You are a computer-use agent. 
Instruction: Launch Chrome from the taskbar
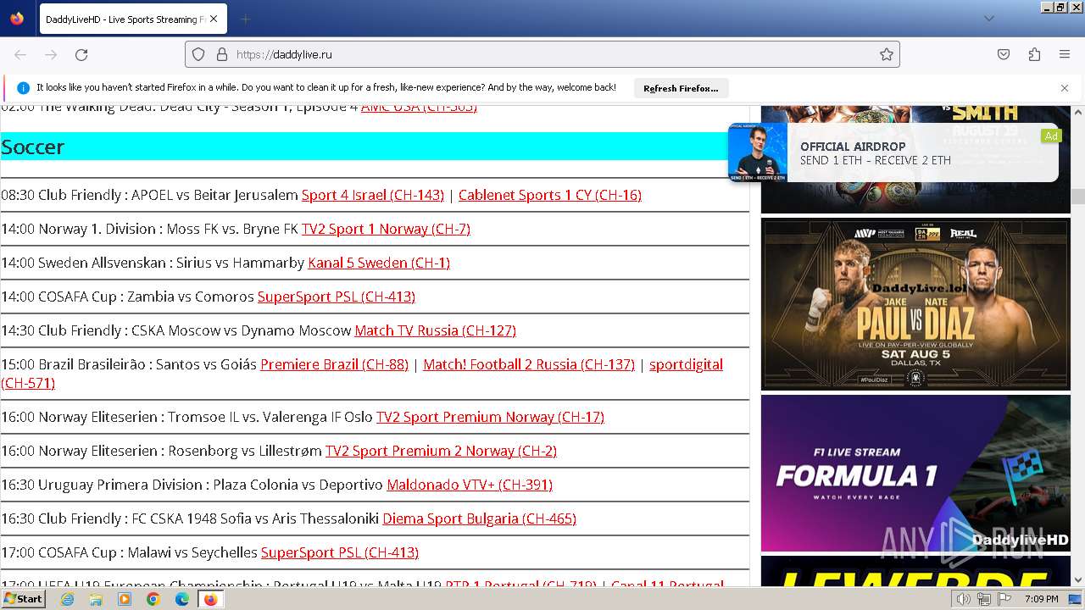[x=153, y=599]
